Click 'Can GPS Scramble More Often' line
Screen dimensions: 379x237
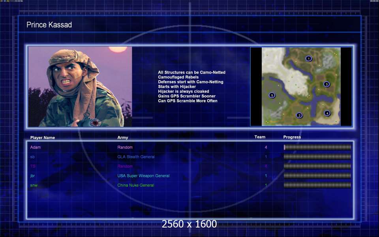point(188,101)
